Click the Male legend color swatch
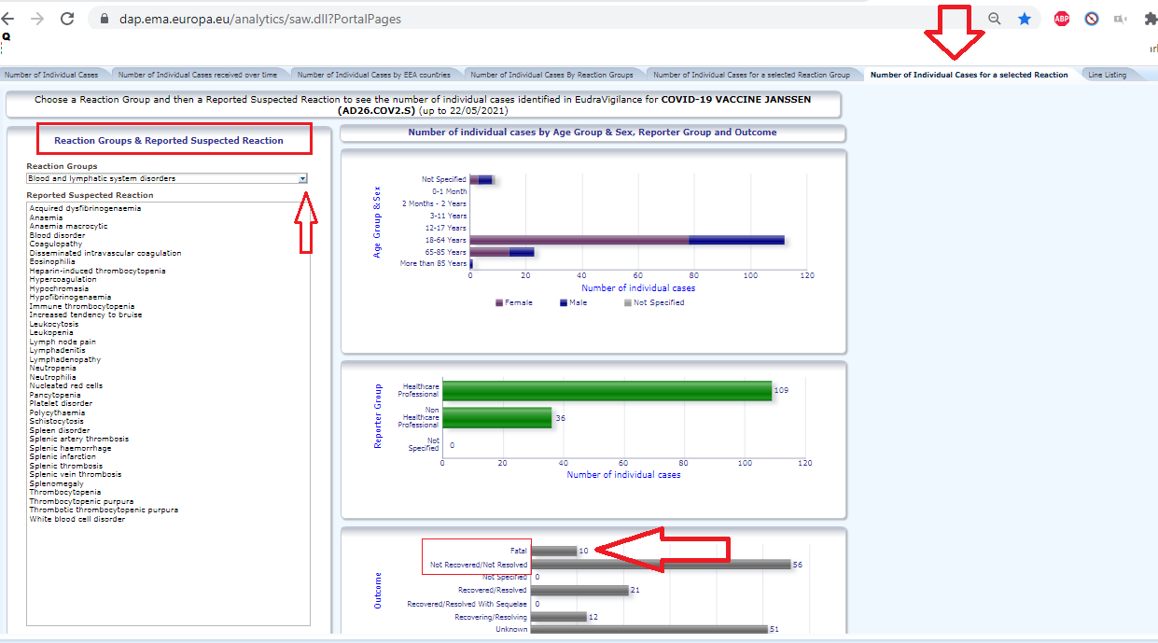Viewport: 1158px width, 643px height. pos(564,303)
